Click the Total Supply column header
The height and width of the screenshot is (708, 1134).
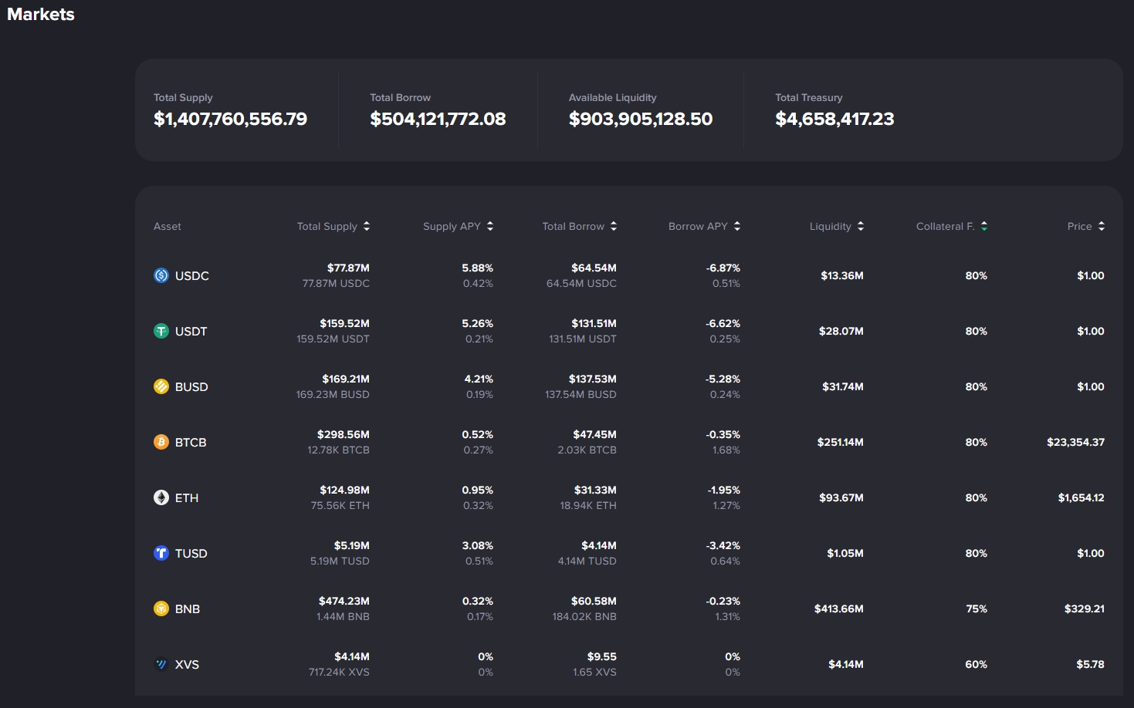pos(333,226)
